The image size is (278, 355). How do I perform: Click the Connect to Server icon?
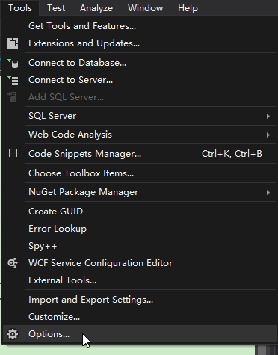pos(13,80)
